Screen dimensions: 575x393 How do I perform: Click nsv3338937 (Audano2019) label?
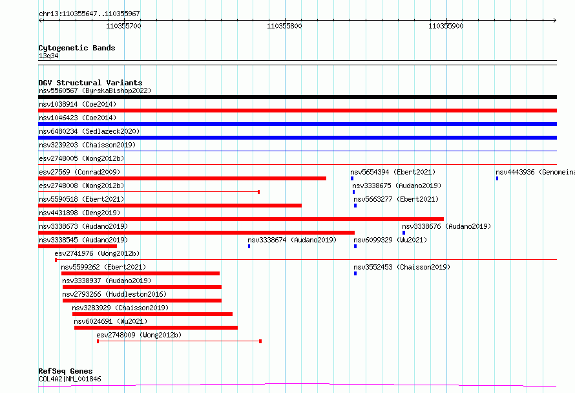pyautogui.click(x=107, y=281)
